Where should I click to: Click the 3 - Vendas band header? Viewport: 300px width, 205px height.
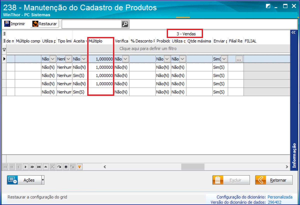click(186, 34)
